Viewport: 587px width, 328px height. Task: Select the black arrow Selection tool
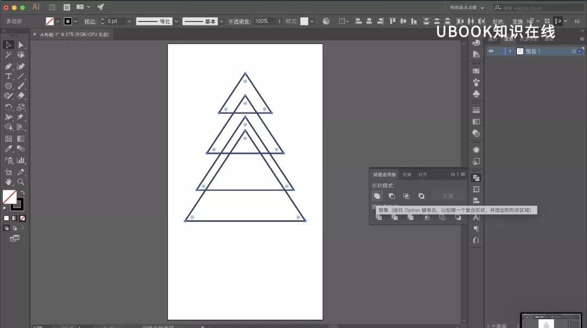[x=8, y=45]
